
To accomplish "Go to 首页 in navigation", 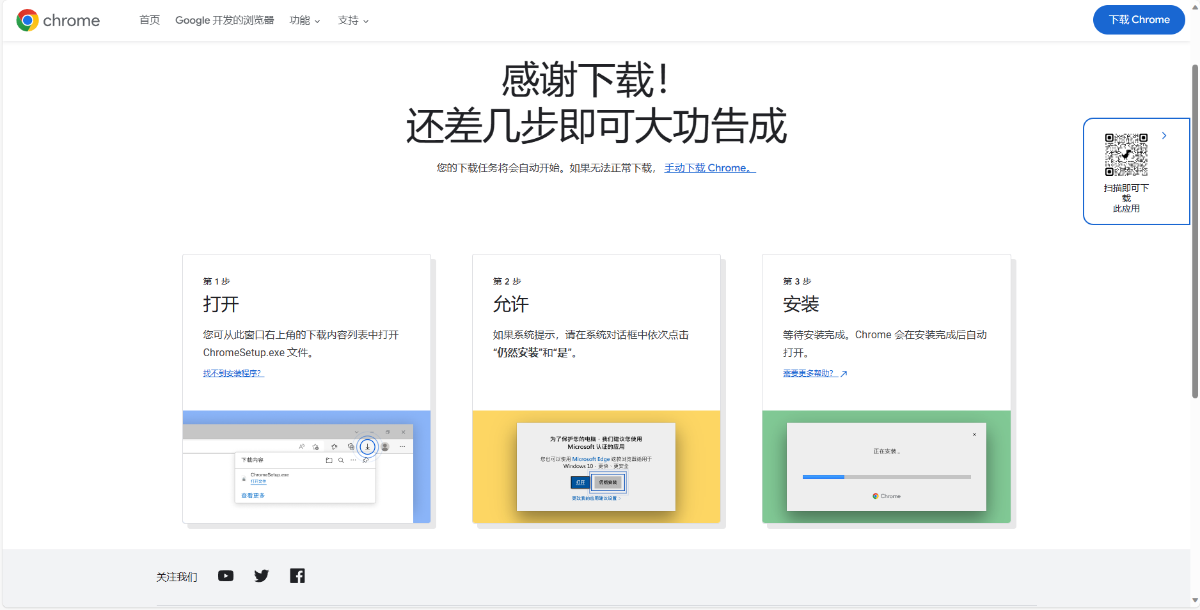I will [150, 20].
